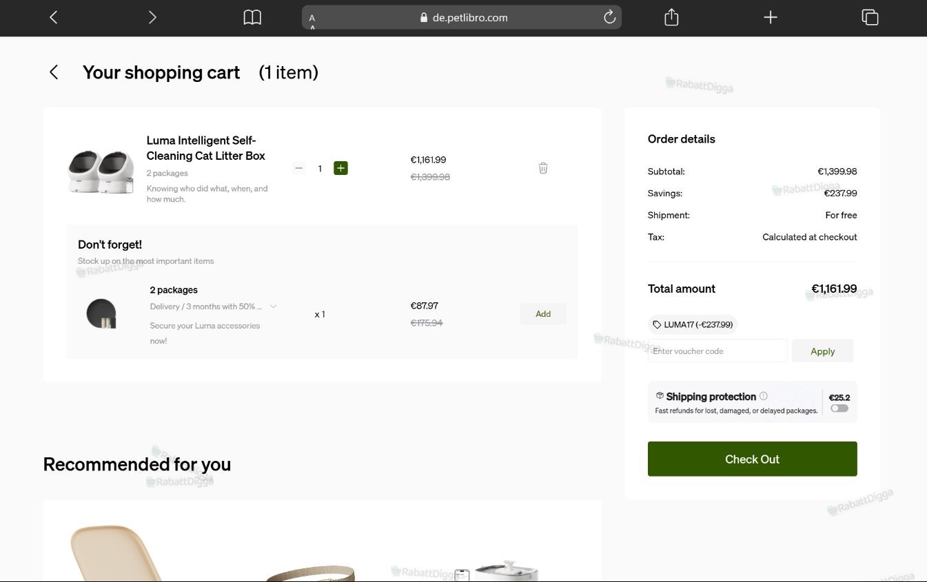Click the Shipping protection price €25.2

click(x=839, y=397)
